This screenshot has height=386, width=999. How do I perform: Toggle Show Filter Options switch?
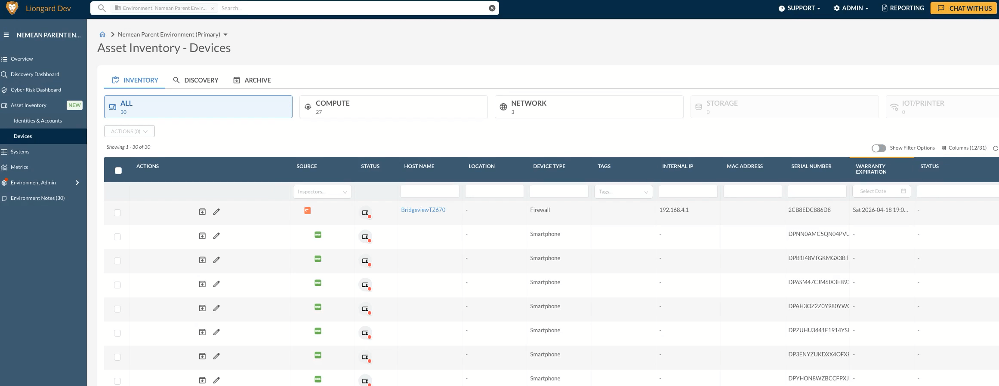(879, 148)
